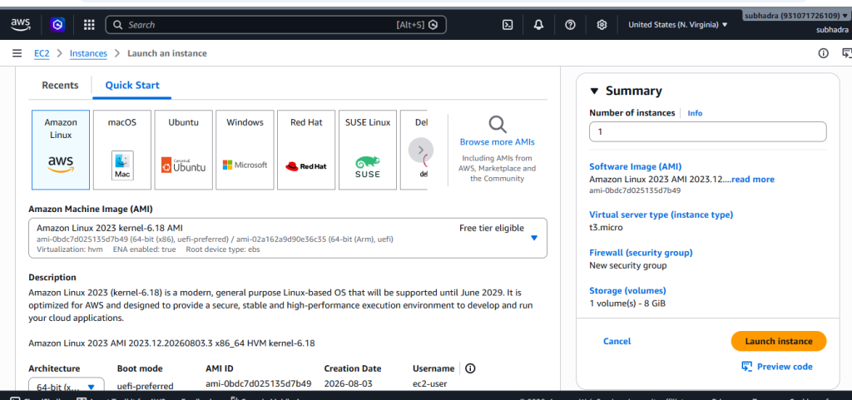Open the notifications bell
This screenshot has width=852, height=400.
(538, 24)
